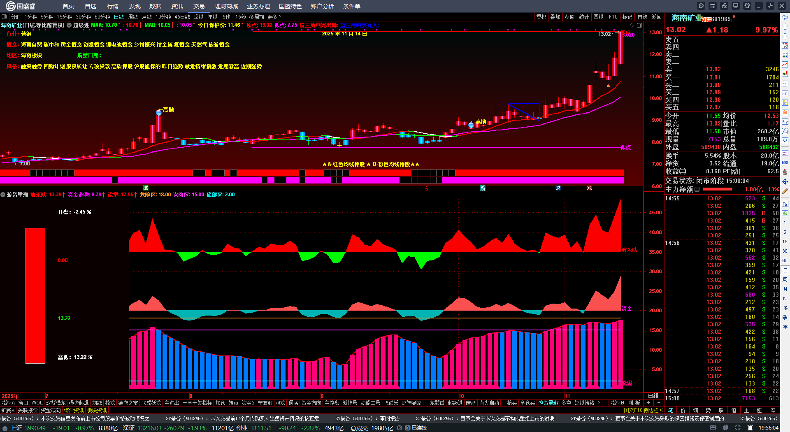This screenshot has width=790, height=432.
Task: Click the orange 打开 button by stock code
Action: coord(706,19)
